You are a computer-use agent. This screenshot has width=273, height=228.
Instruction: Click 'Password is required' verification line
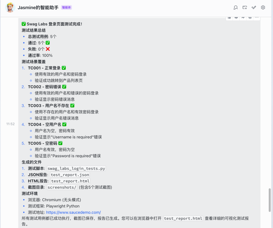click(x=68, y=156)
